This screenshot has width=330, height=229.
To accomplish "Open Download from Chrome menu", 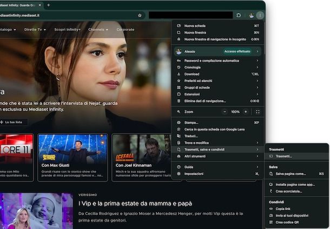I will coord(218,74).
